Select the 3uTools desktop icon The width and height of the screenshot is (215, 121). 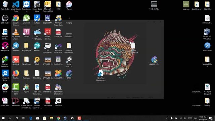(x=37, y=19)
